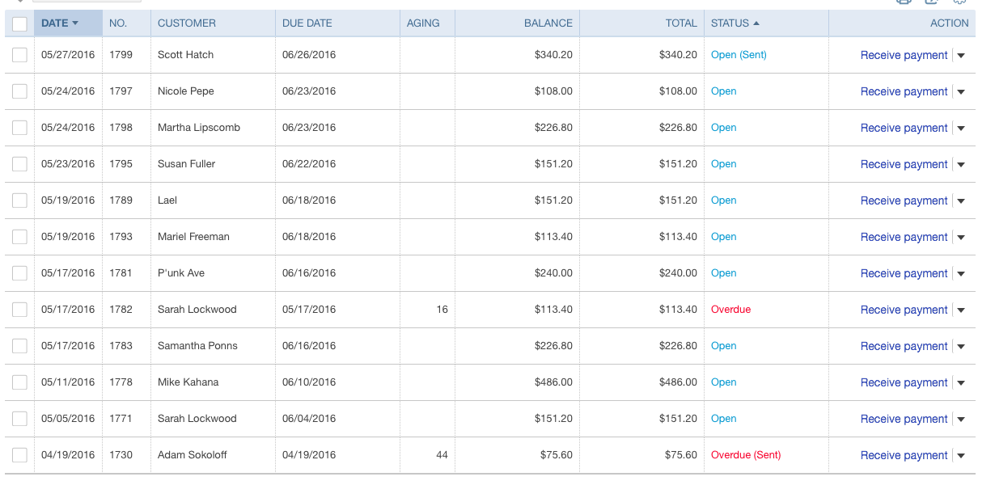Click Receive payment for Samantha Ponns
Image resolution: width=995 pixels, height=481 pixels.
(904, 346)
